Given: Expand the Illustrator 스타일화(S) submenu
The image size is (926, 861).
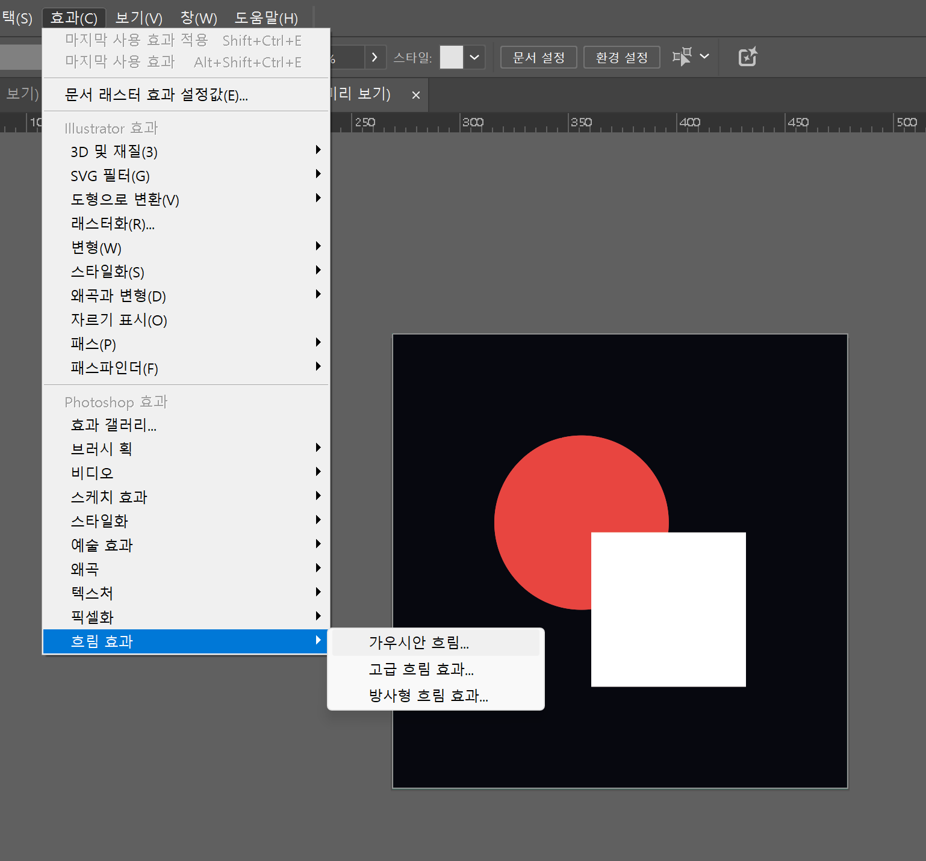Looking at the screenshot, I should (x=186, y=272).
